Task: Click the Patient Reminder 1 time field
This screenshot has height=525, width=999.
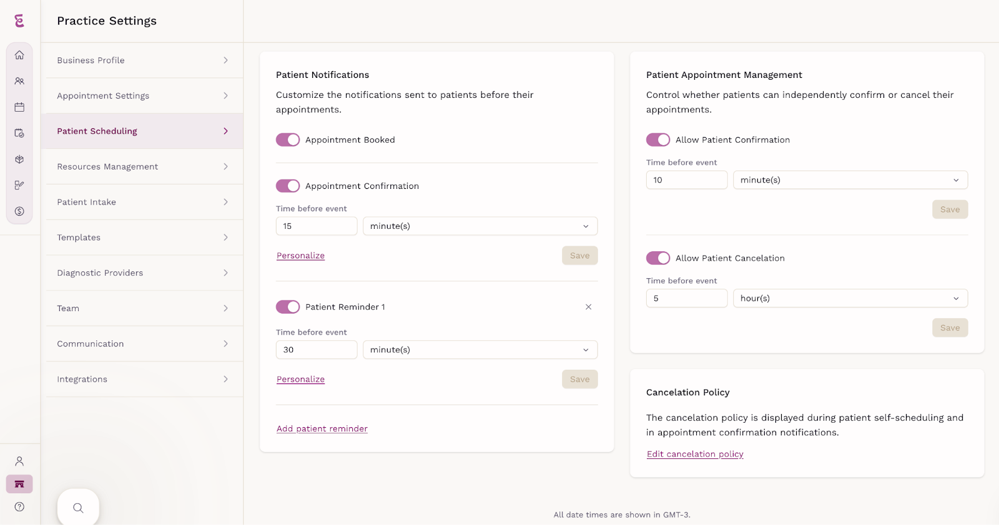Action: 317,350
